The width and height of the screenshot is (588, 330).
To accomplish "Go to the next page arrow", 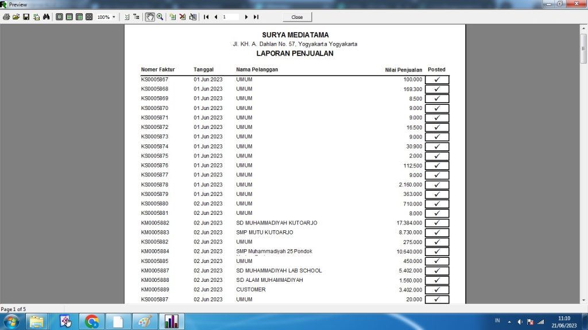I will coord(246,17).
